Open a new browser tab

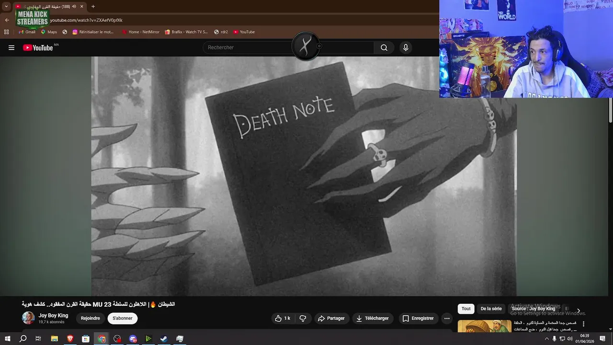(x=93, y=6)
